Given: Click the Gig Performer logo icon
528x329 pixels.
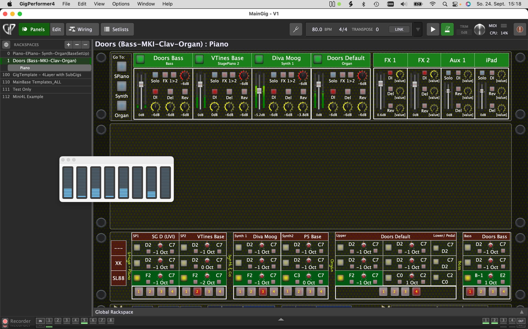Looking at the screenshot, I should (9, 29).
